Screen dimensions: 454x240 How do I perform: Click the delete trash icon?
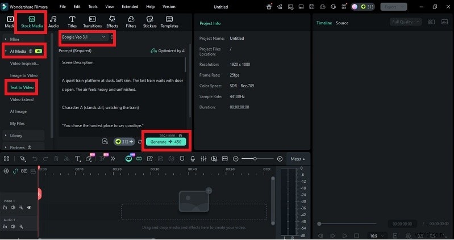56,159
